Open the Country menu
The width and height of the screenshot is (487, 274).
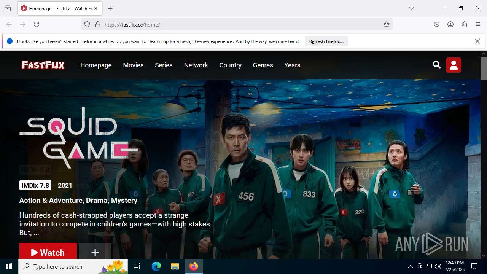[230, 65]
